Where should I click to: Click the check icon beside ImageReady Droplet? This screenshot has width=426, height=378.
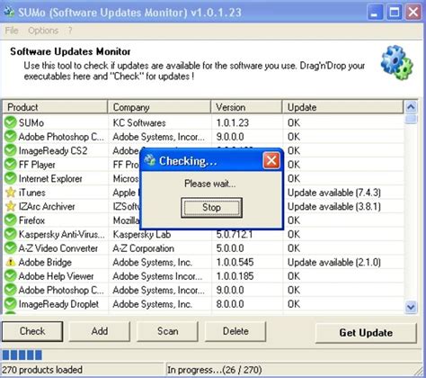click(x=11, y=304)
